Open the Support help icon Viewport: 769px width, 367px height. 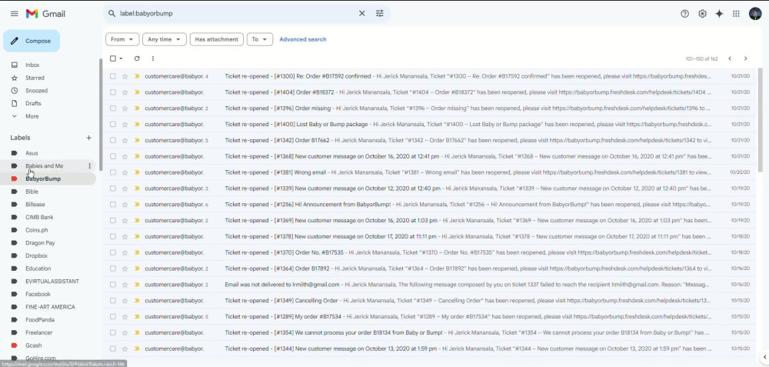(x=684, y=14)
